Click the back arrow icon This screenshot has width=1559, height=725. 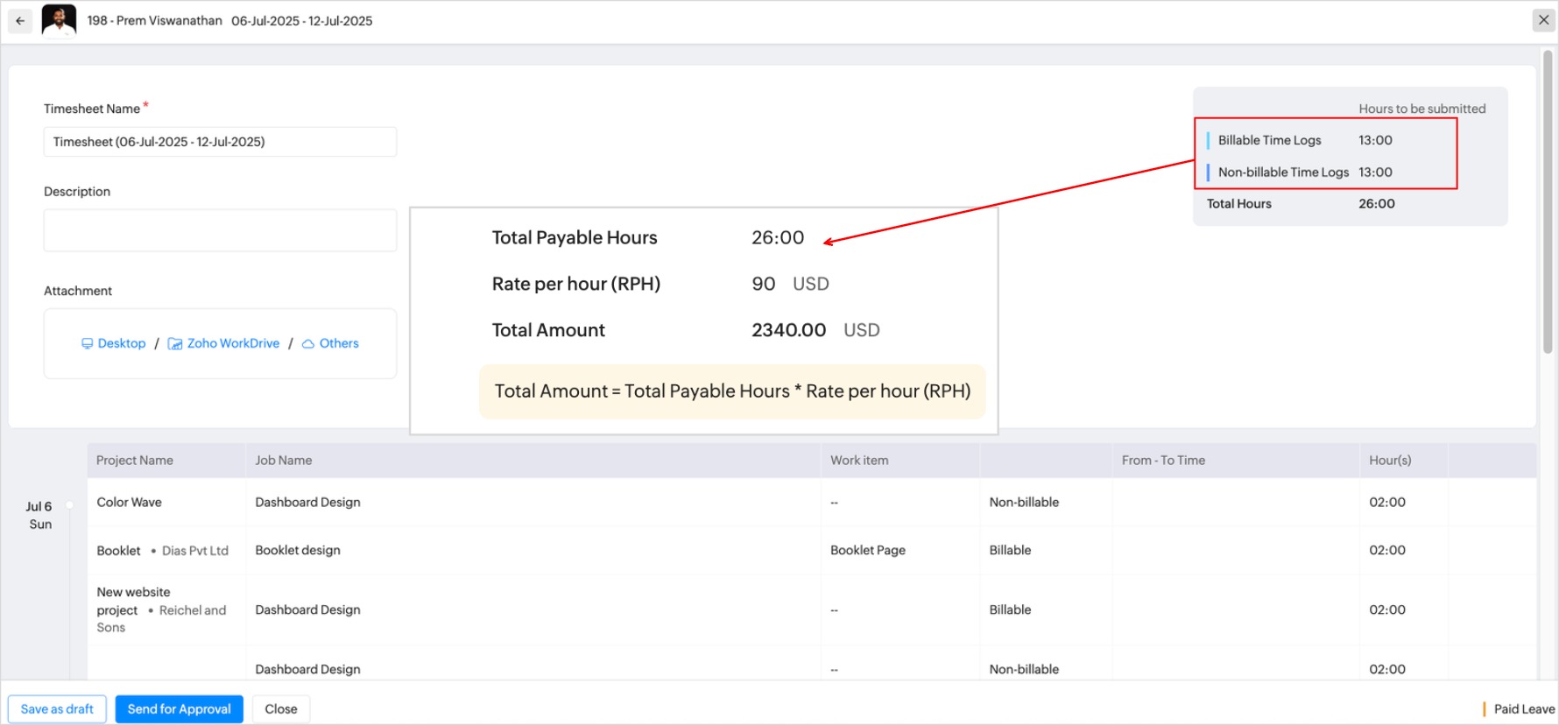coord(20,21)
